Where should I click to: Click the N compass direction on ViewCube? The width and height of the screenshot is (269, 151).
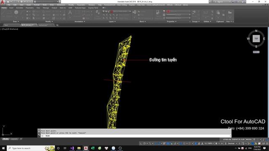click(256, 31)
